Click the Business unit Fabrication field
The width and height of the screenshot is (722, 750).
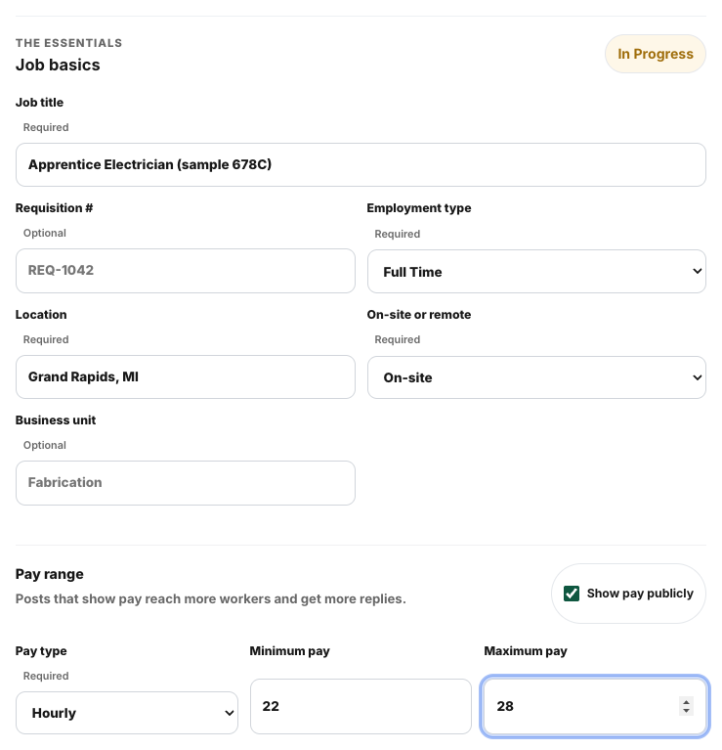(186, 483)
